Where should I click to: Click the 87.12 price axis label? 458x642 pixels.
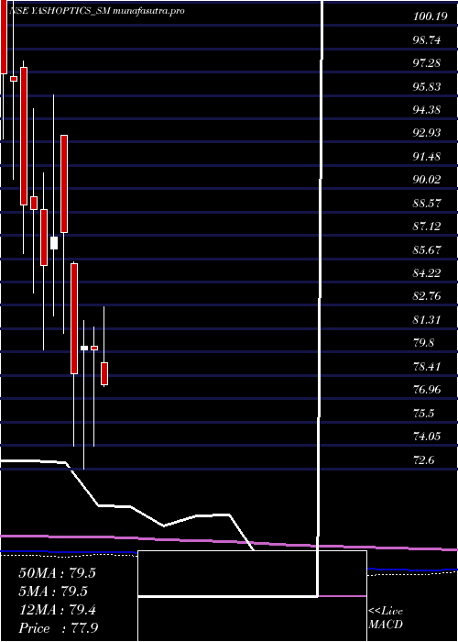point(427,226)
